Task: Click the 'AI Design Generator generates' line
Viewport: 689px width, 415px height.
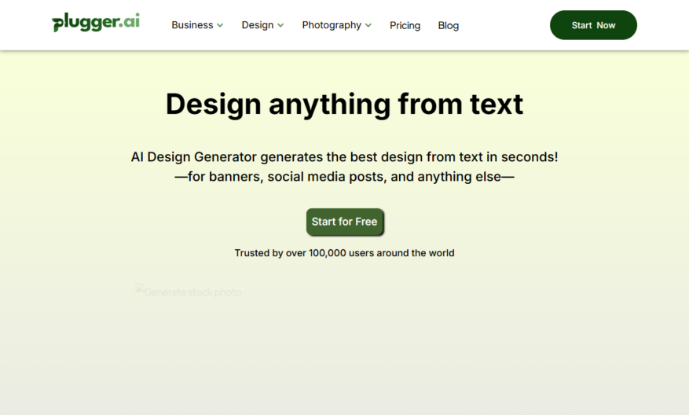Action: 344,157
